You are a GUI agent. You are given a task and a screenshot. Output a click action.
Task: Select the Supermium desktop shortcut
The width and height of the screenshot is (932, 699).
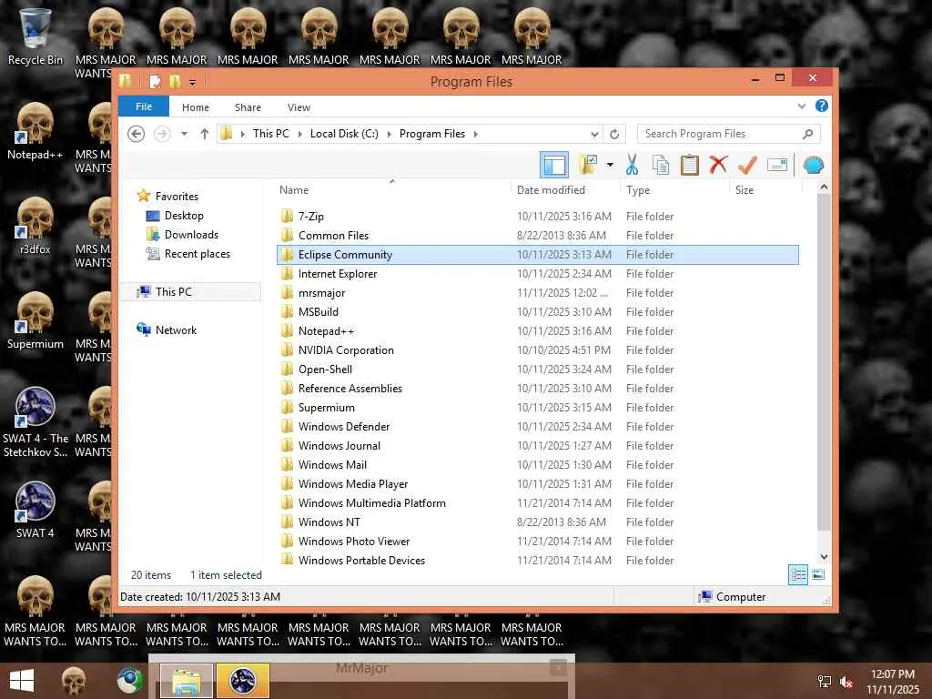point(35,320)
